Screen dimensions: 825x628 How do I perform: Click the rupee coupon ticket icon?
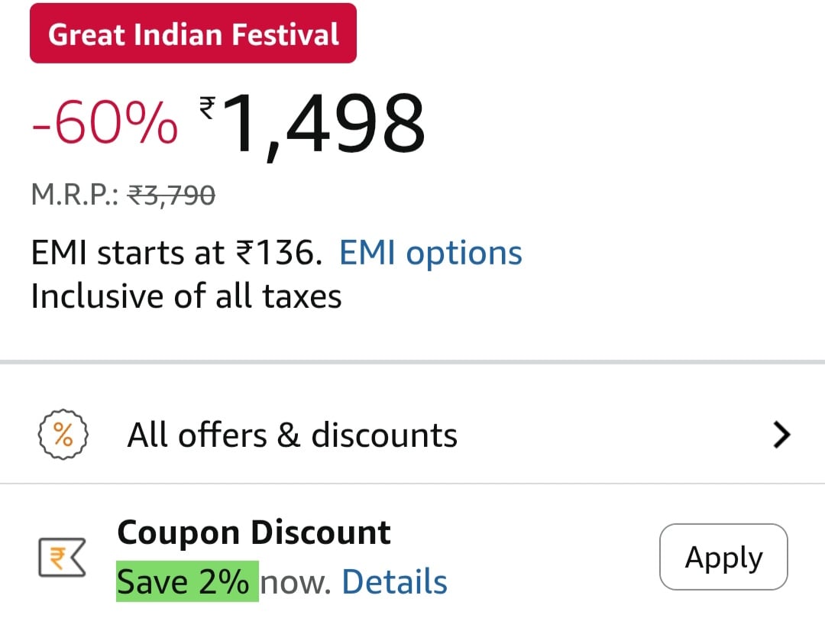pyautogui.click(x=62, y=558)
